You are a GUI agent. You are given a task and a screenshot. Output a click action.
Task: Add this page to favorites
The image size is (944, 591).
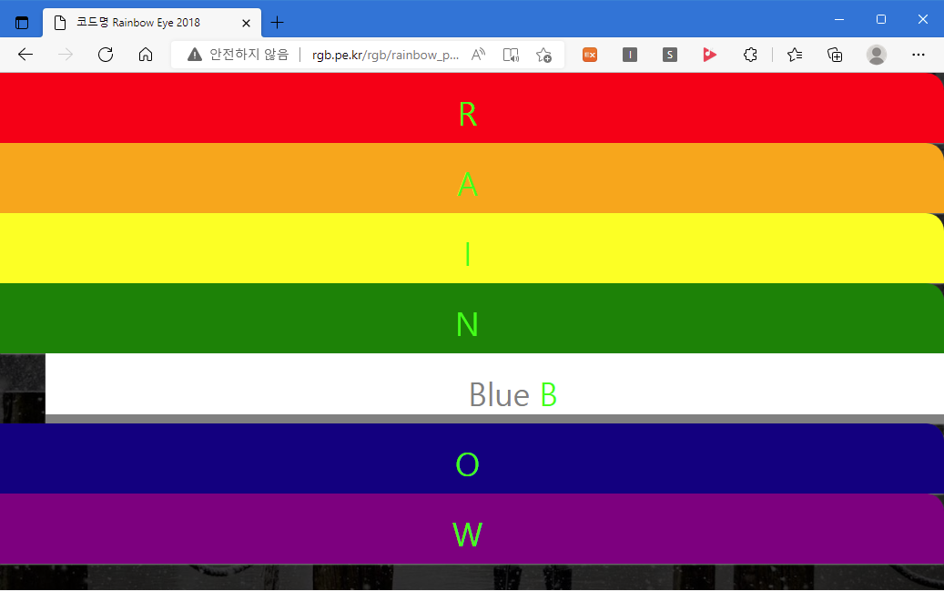(x=543, y=55)
